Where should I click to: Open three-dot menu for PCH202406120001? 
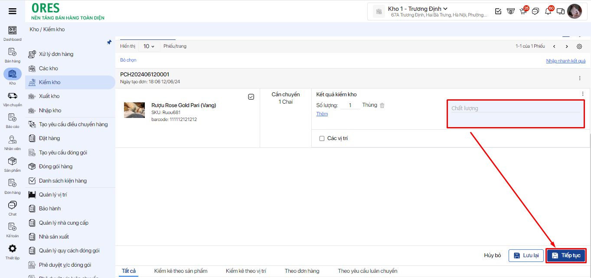tap(580, 78)
